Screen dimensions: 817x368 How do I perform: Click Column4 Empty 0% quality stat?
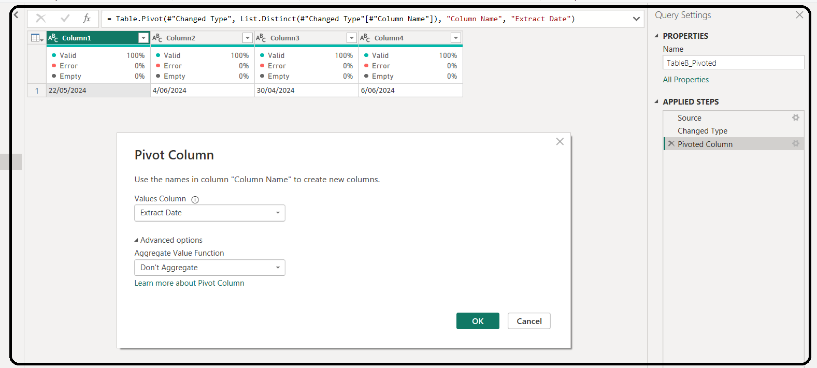411,76
